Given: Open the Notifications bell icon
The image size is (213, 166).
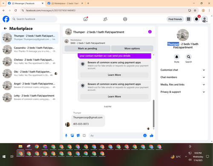Looking at the screenshot, I should [x=196, y=19].
